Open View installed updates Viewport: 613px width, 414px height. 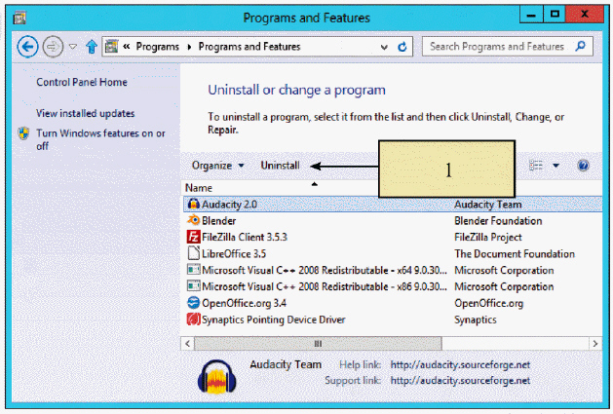85,113
